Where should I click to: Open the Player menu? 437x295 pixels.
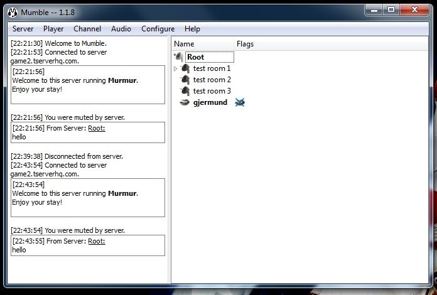pyautogui.click(x=53, y=29)
